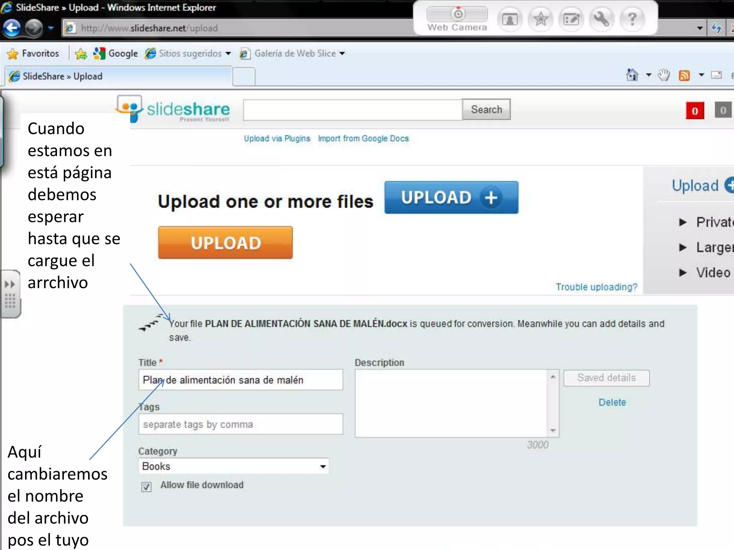Viewport: 734px width, 550px height.
Task: Open the Home page icon
Action: click(x=632, y=75)
